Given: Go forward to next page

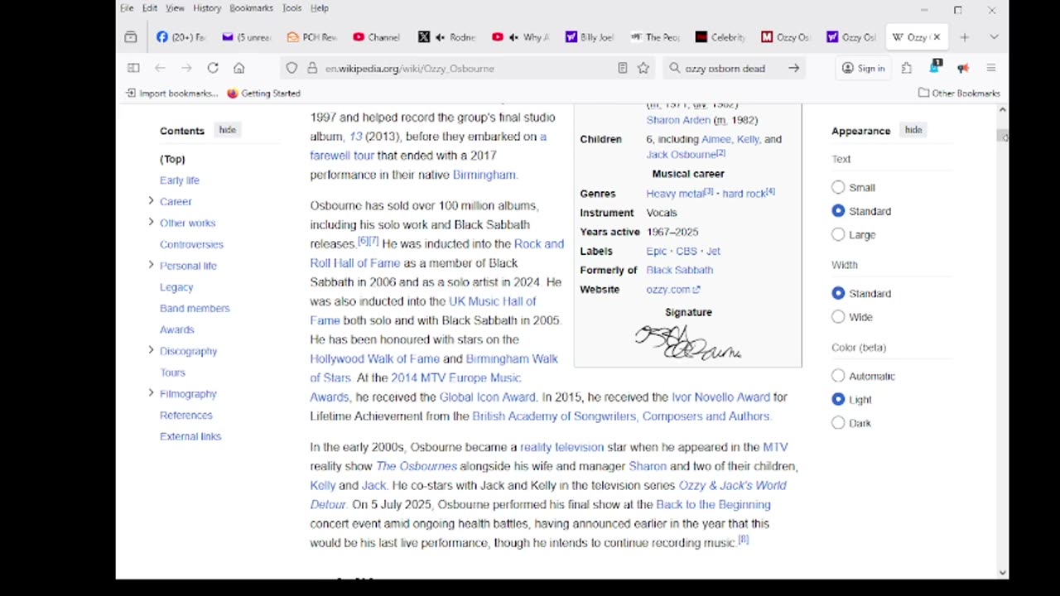Looking at the screenshot, I should tap(186, 68).
